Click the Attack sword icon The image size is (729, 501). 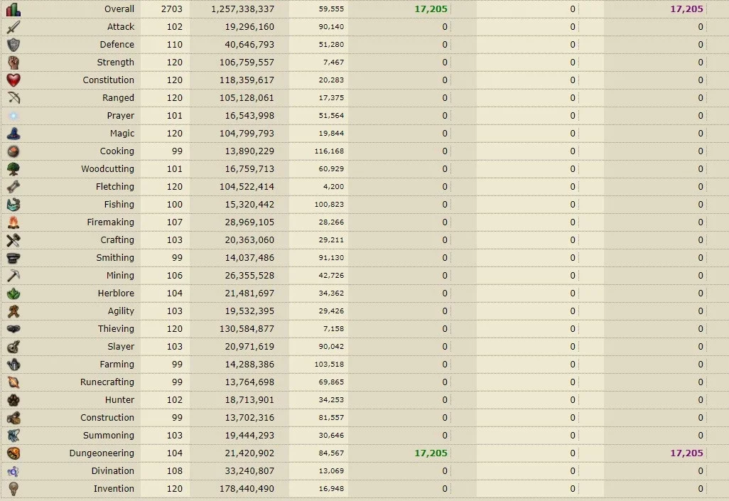point(13,27)
